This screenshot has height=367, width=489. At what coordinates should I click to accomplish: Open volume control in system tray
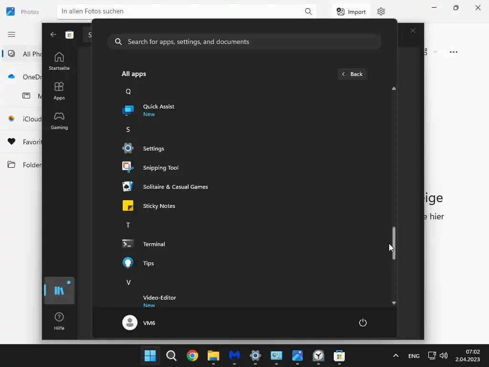coord(444,356)
